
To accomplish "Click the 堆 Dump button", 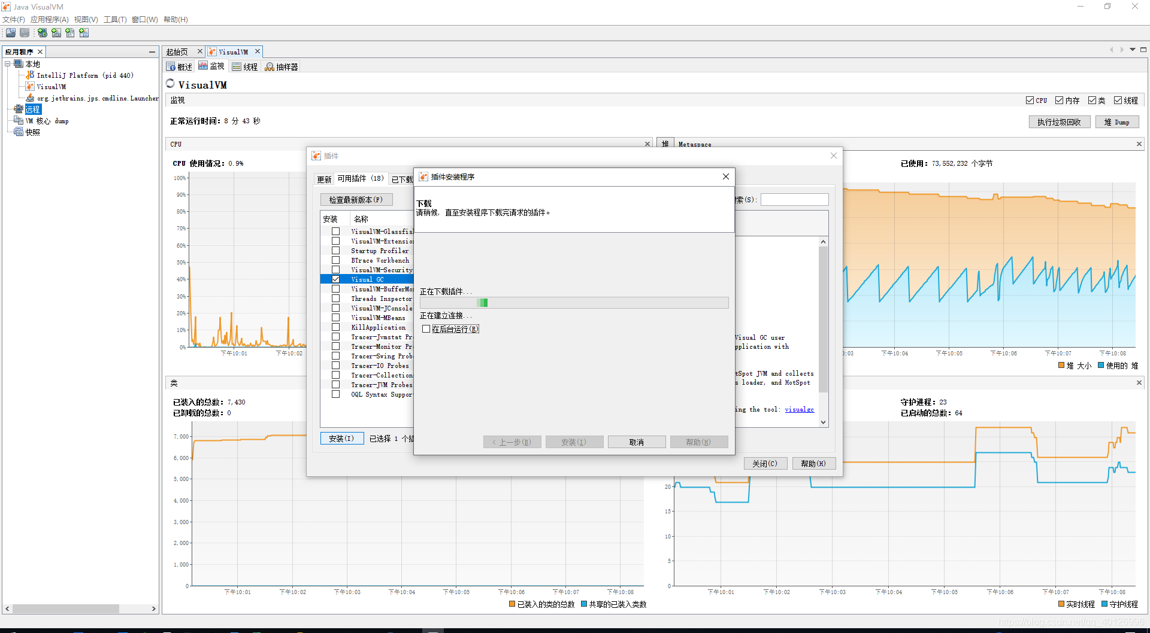I will [1117, 122].
